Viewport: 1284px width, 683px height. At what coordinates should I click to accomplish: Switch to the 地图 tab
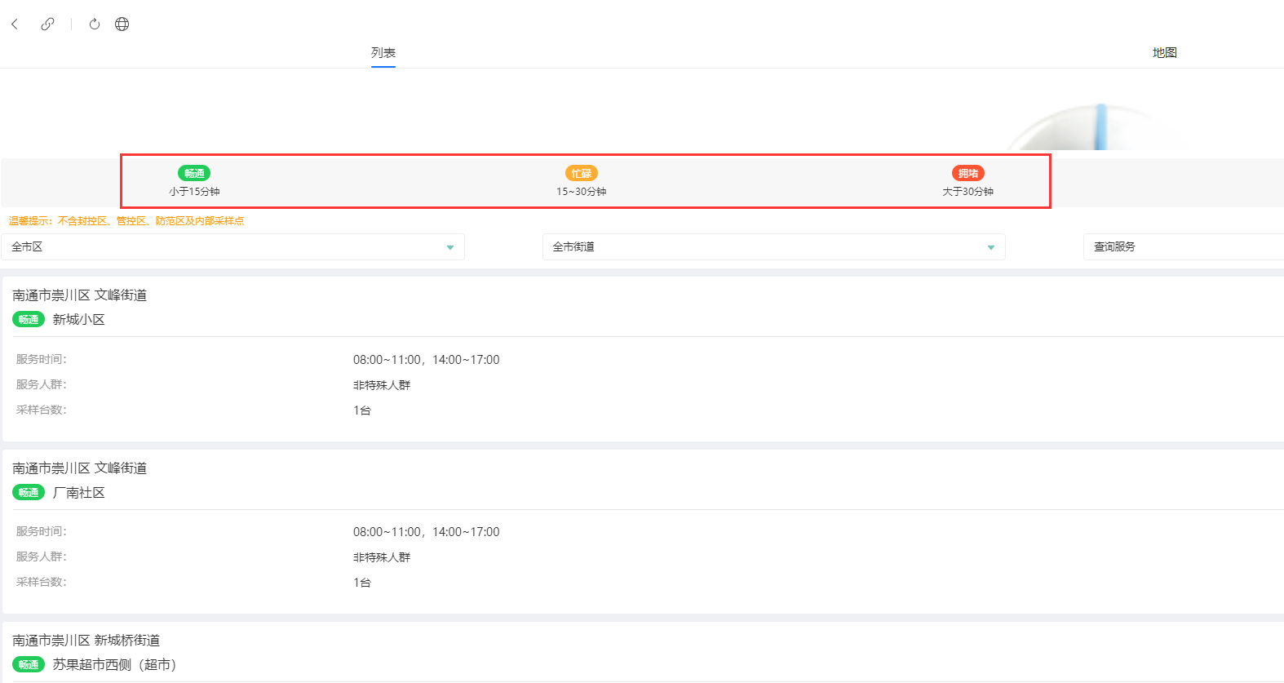click(x=1164, y=53)
